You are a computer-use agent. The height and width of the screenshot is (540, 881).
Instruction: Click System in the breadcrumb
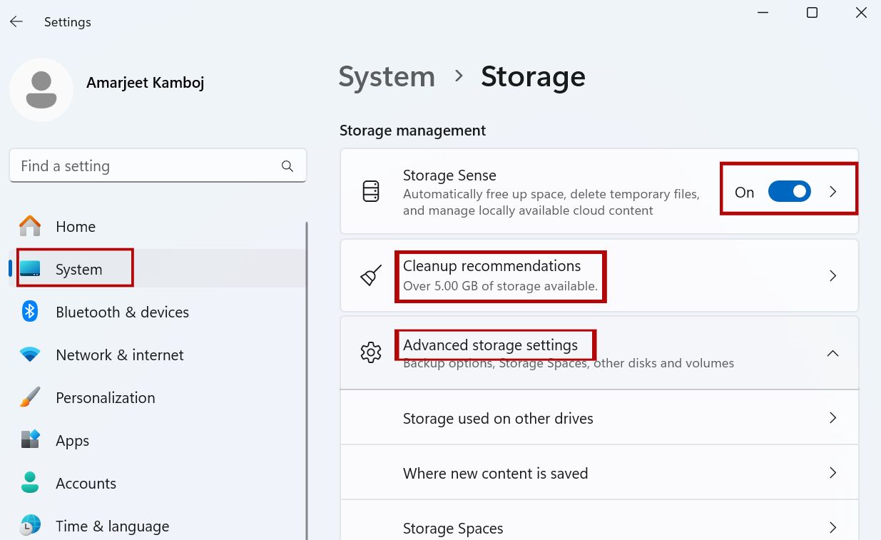387,76
